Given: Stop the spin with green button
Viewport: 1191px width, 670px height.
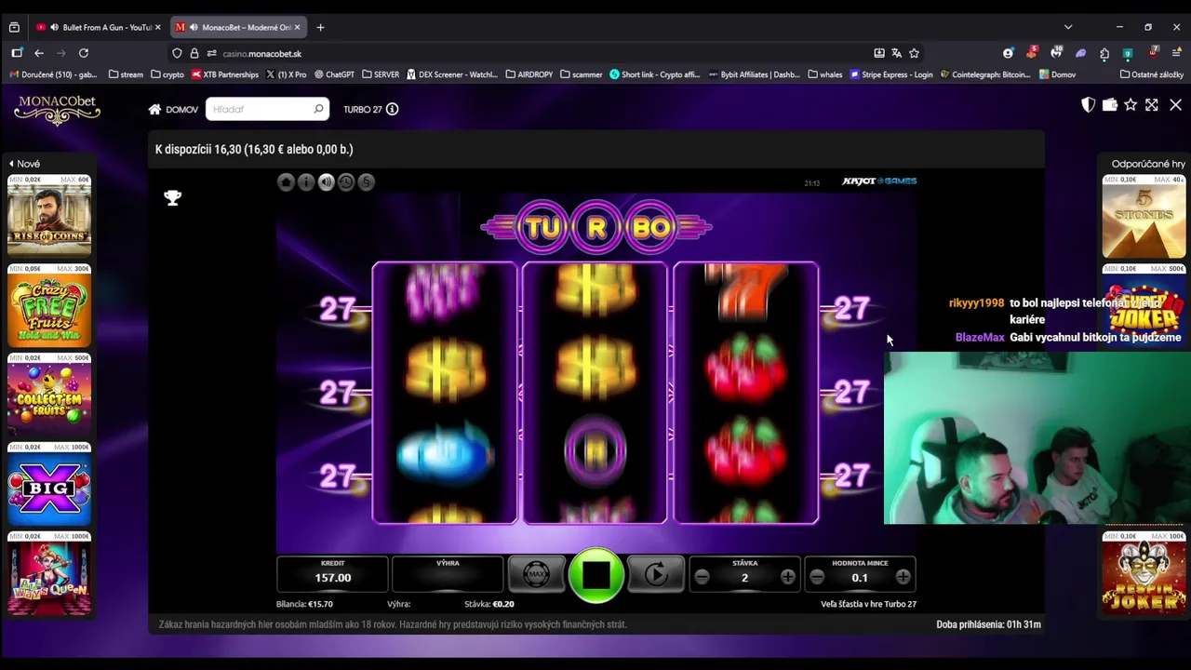Looking at the screenshot, I should tap(595, 575).
